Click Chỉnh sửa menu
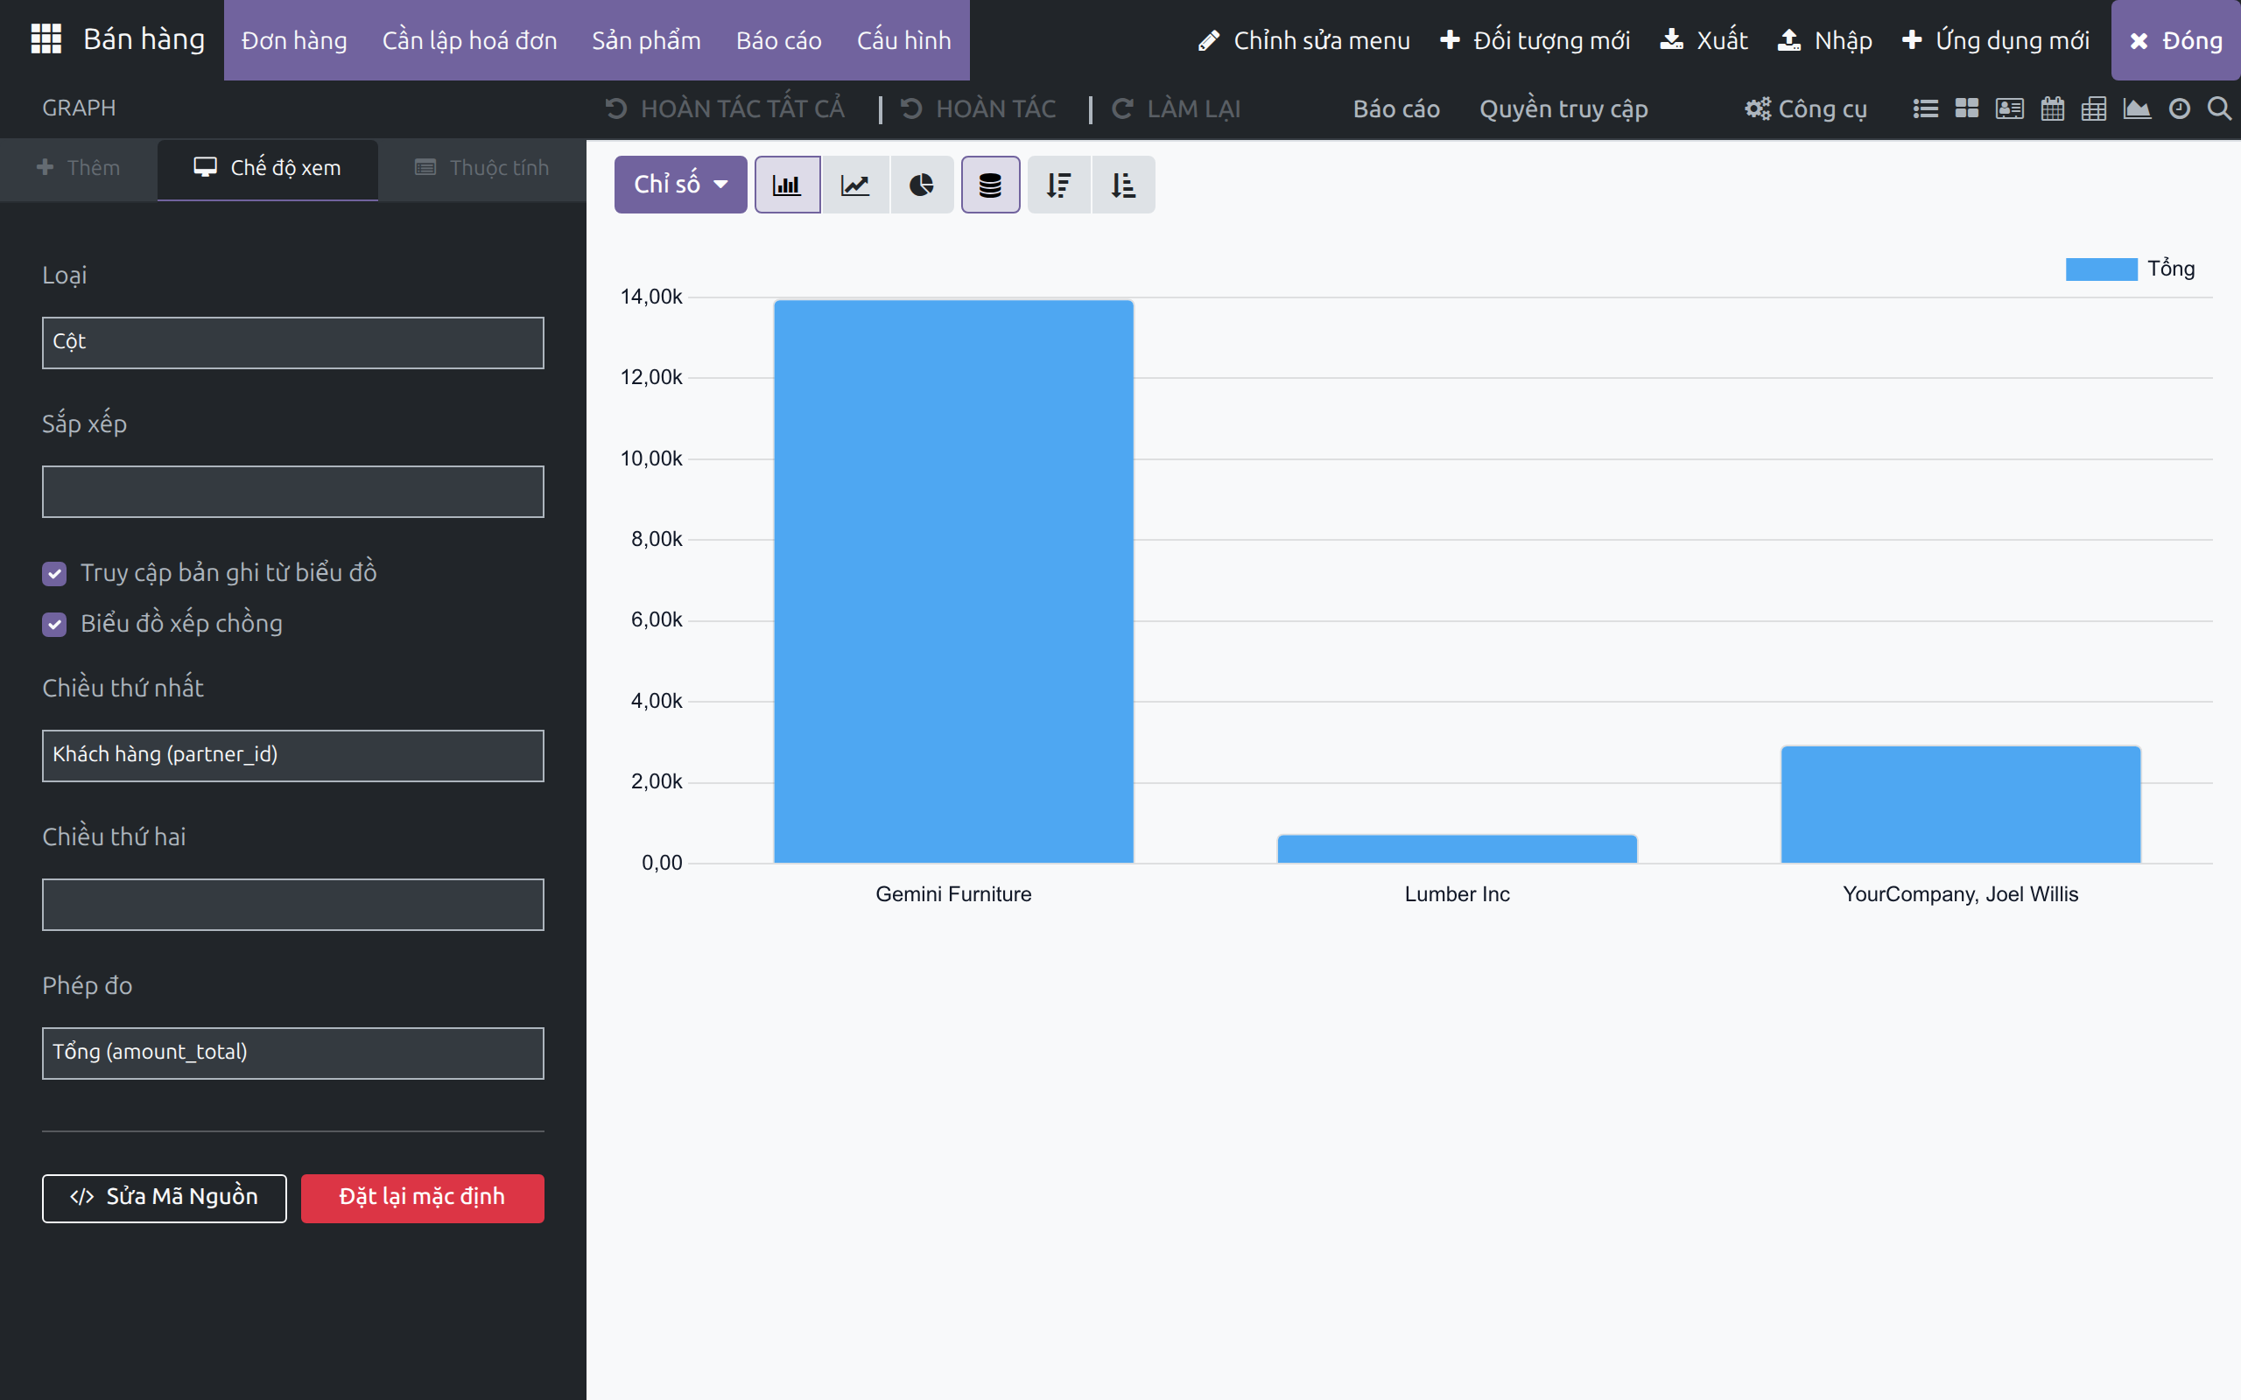2241x1400 pixels. (1303, 41)
